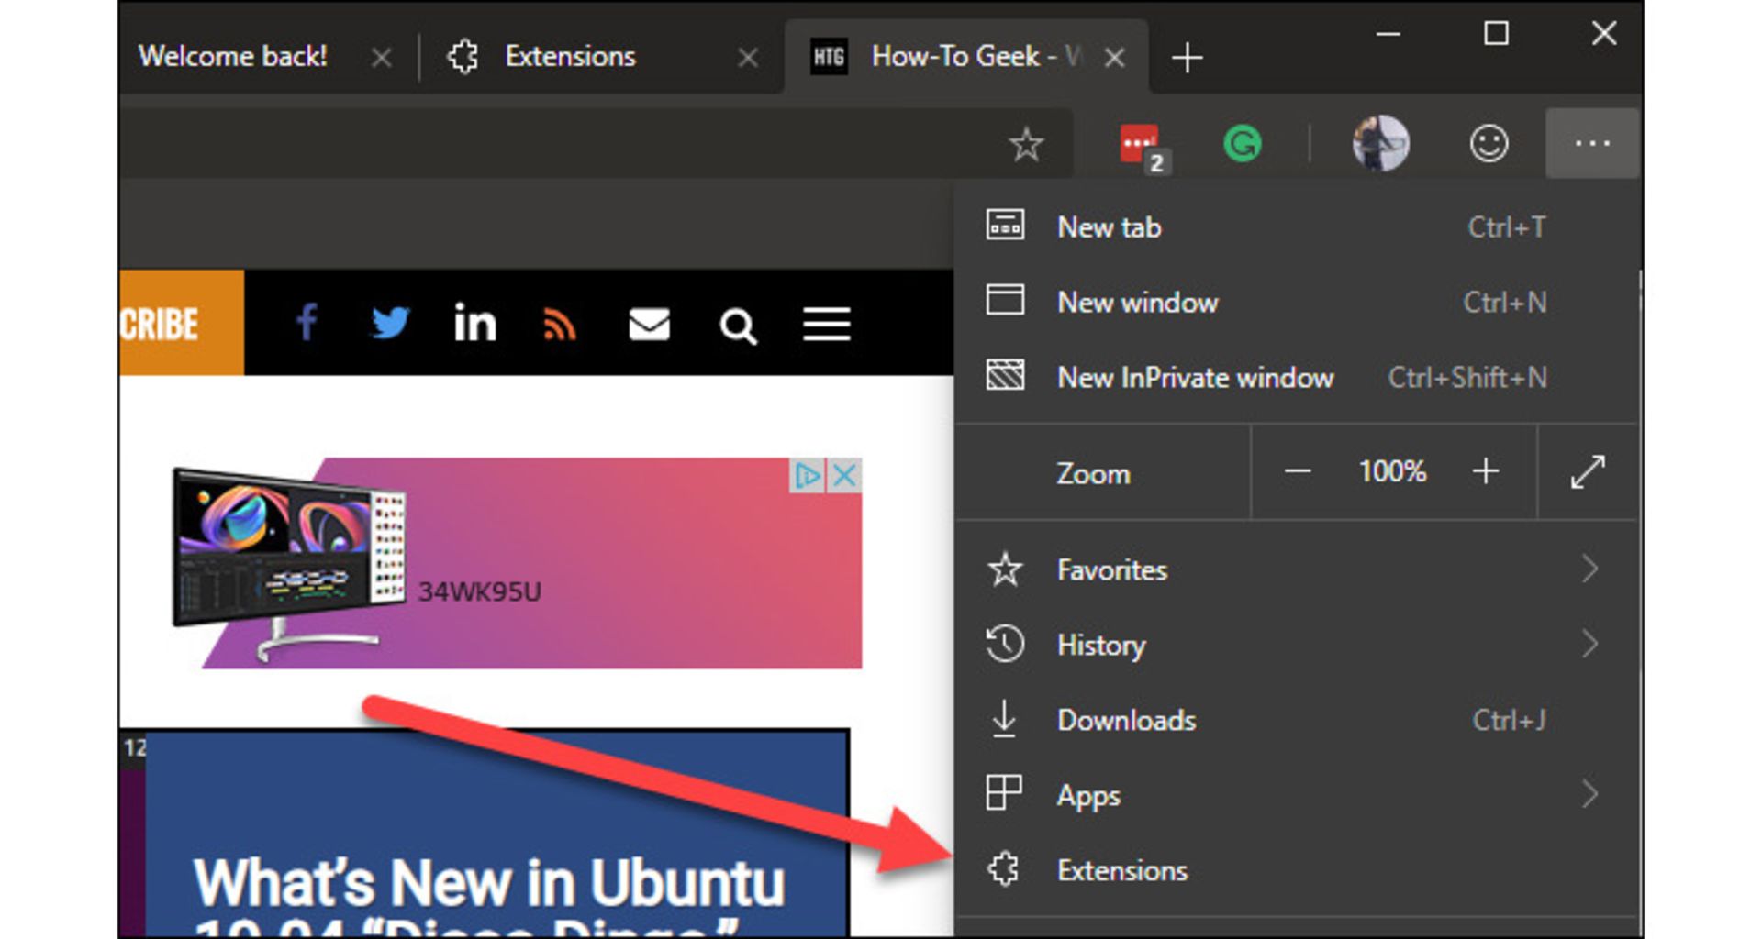Image resolution: width=1762 pixels, height=939 pixels.
Task: Close the ad with X icon
Action: click(844, 475)
